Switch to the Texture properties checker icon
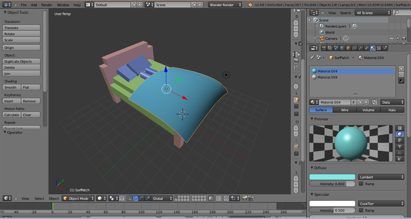This screenshot has height=219, width=411. pyautogui.click(x=379, y=48)
